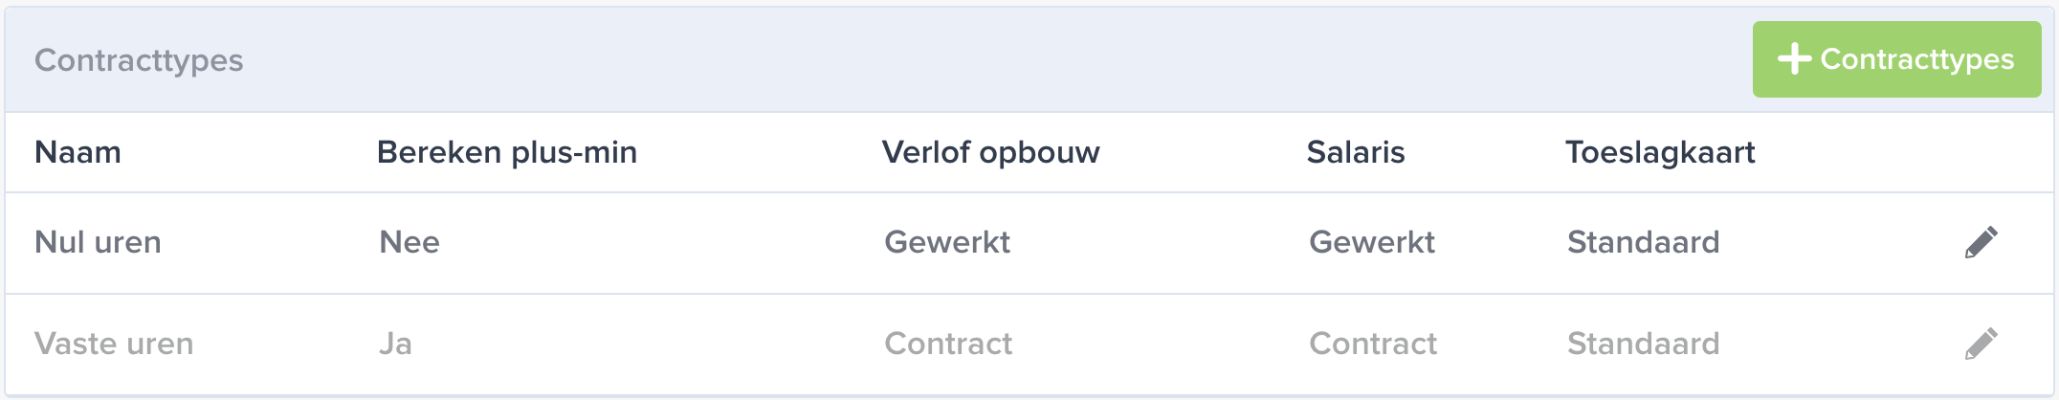The width and height of the screenshot is (2059, 400).
Task: Select the Vaste uren row name
Action: point(114,344)
